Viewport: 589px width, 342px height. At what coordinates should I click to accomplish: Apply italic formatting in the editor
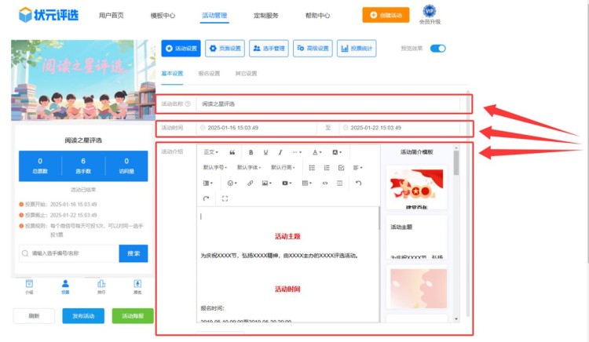(x=280, y=152)
